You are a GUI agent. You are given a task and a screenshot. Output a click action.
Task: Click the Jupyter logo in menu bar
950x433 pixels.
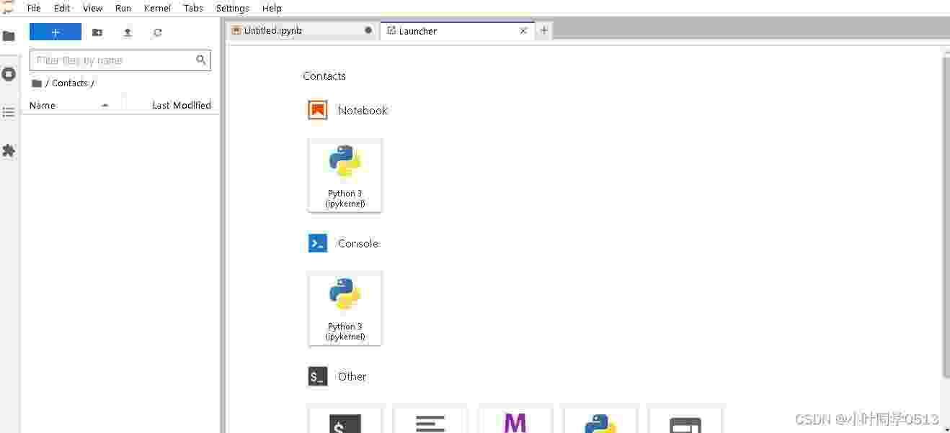click(9, 8)
